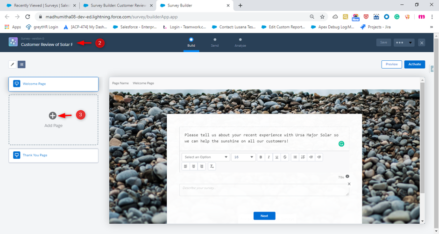This screenshot has width=439, height=234.
Task: Open the more actions dropdown beside Save
Action: (x=404, y=43)
